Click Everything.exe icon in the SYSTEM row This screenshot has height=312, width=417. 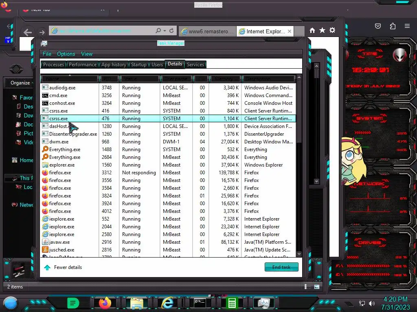tap(45, 149)
